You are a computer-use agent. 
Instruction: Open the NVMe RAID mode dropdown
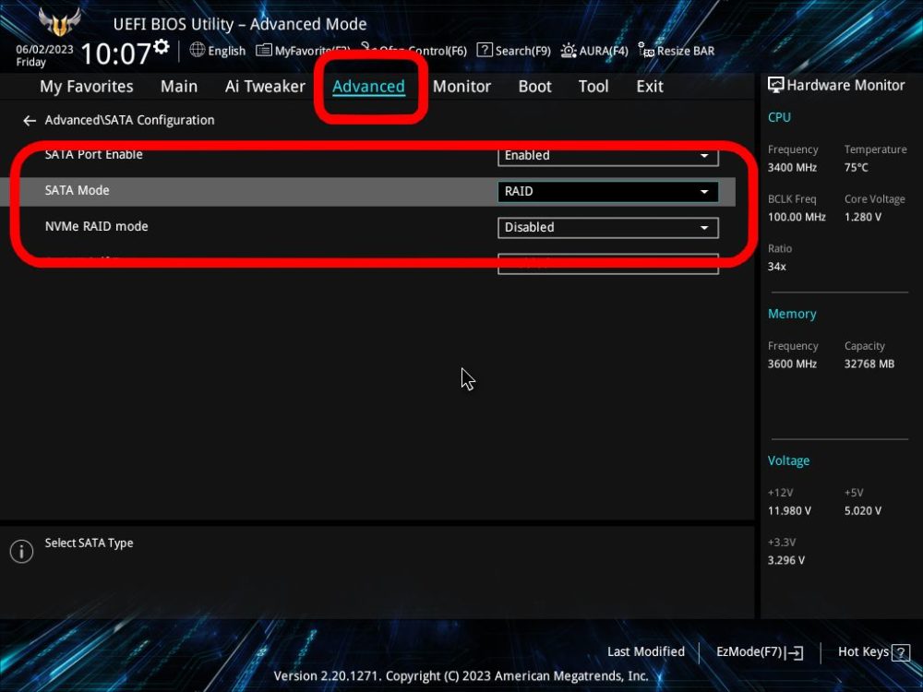click(x=608, y=228)
